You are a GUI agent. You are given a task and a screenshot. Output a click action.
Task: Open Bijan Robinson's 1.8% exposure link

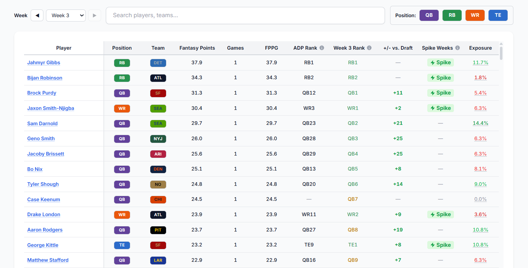(480, 78)
